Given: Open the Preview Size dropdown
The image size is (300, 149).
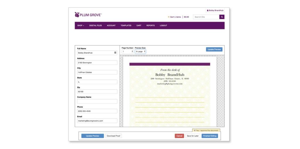Looking at the screenshot, I should tap(140, 51).
